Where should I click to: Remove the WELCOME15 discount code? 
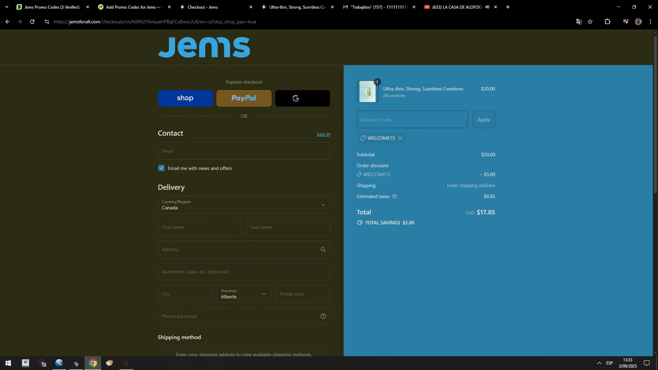point(400,138)
